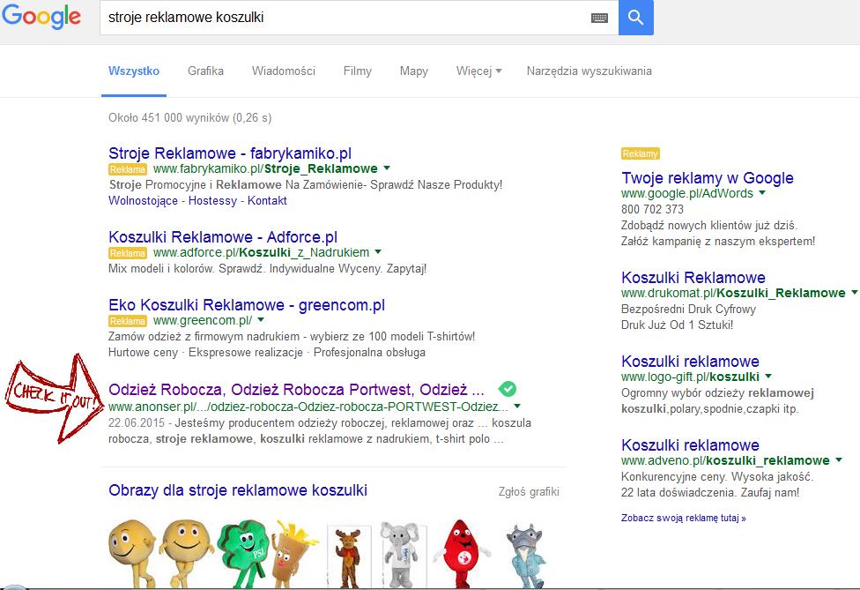Click the Hostessy sitelink
This screenshot has width=860, height=590.
point(213,200)
